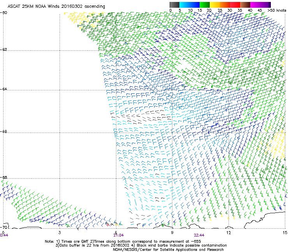The image size is (288, 252).
Task: Click the '9' longitude axis label
Action: tap(172, 233)
